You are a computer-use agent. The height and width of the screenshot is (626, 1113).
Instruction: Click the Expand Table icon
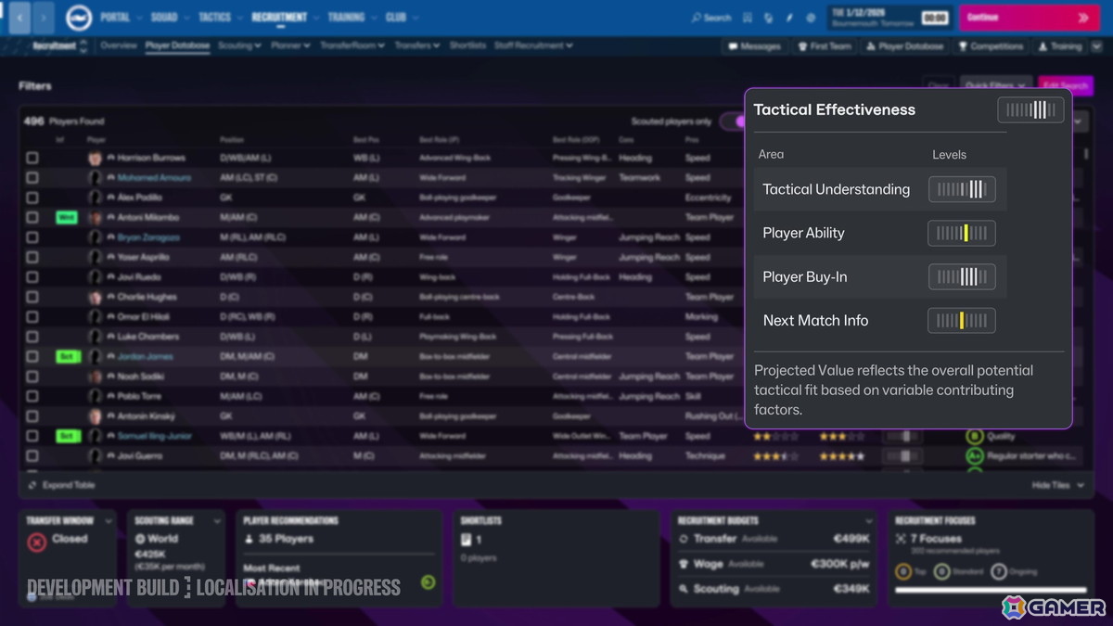click(32, 485)
